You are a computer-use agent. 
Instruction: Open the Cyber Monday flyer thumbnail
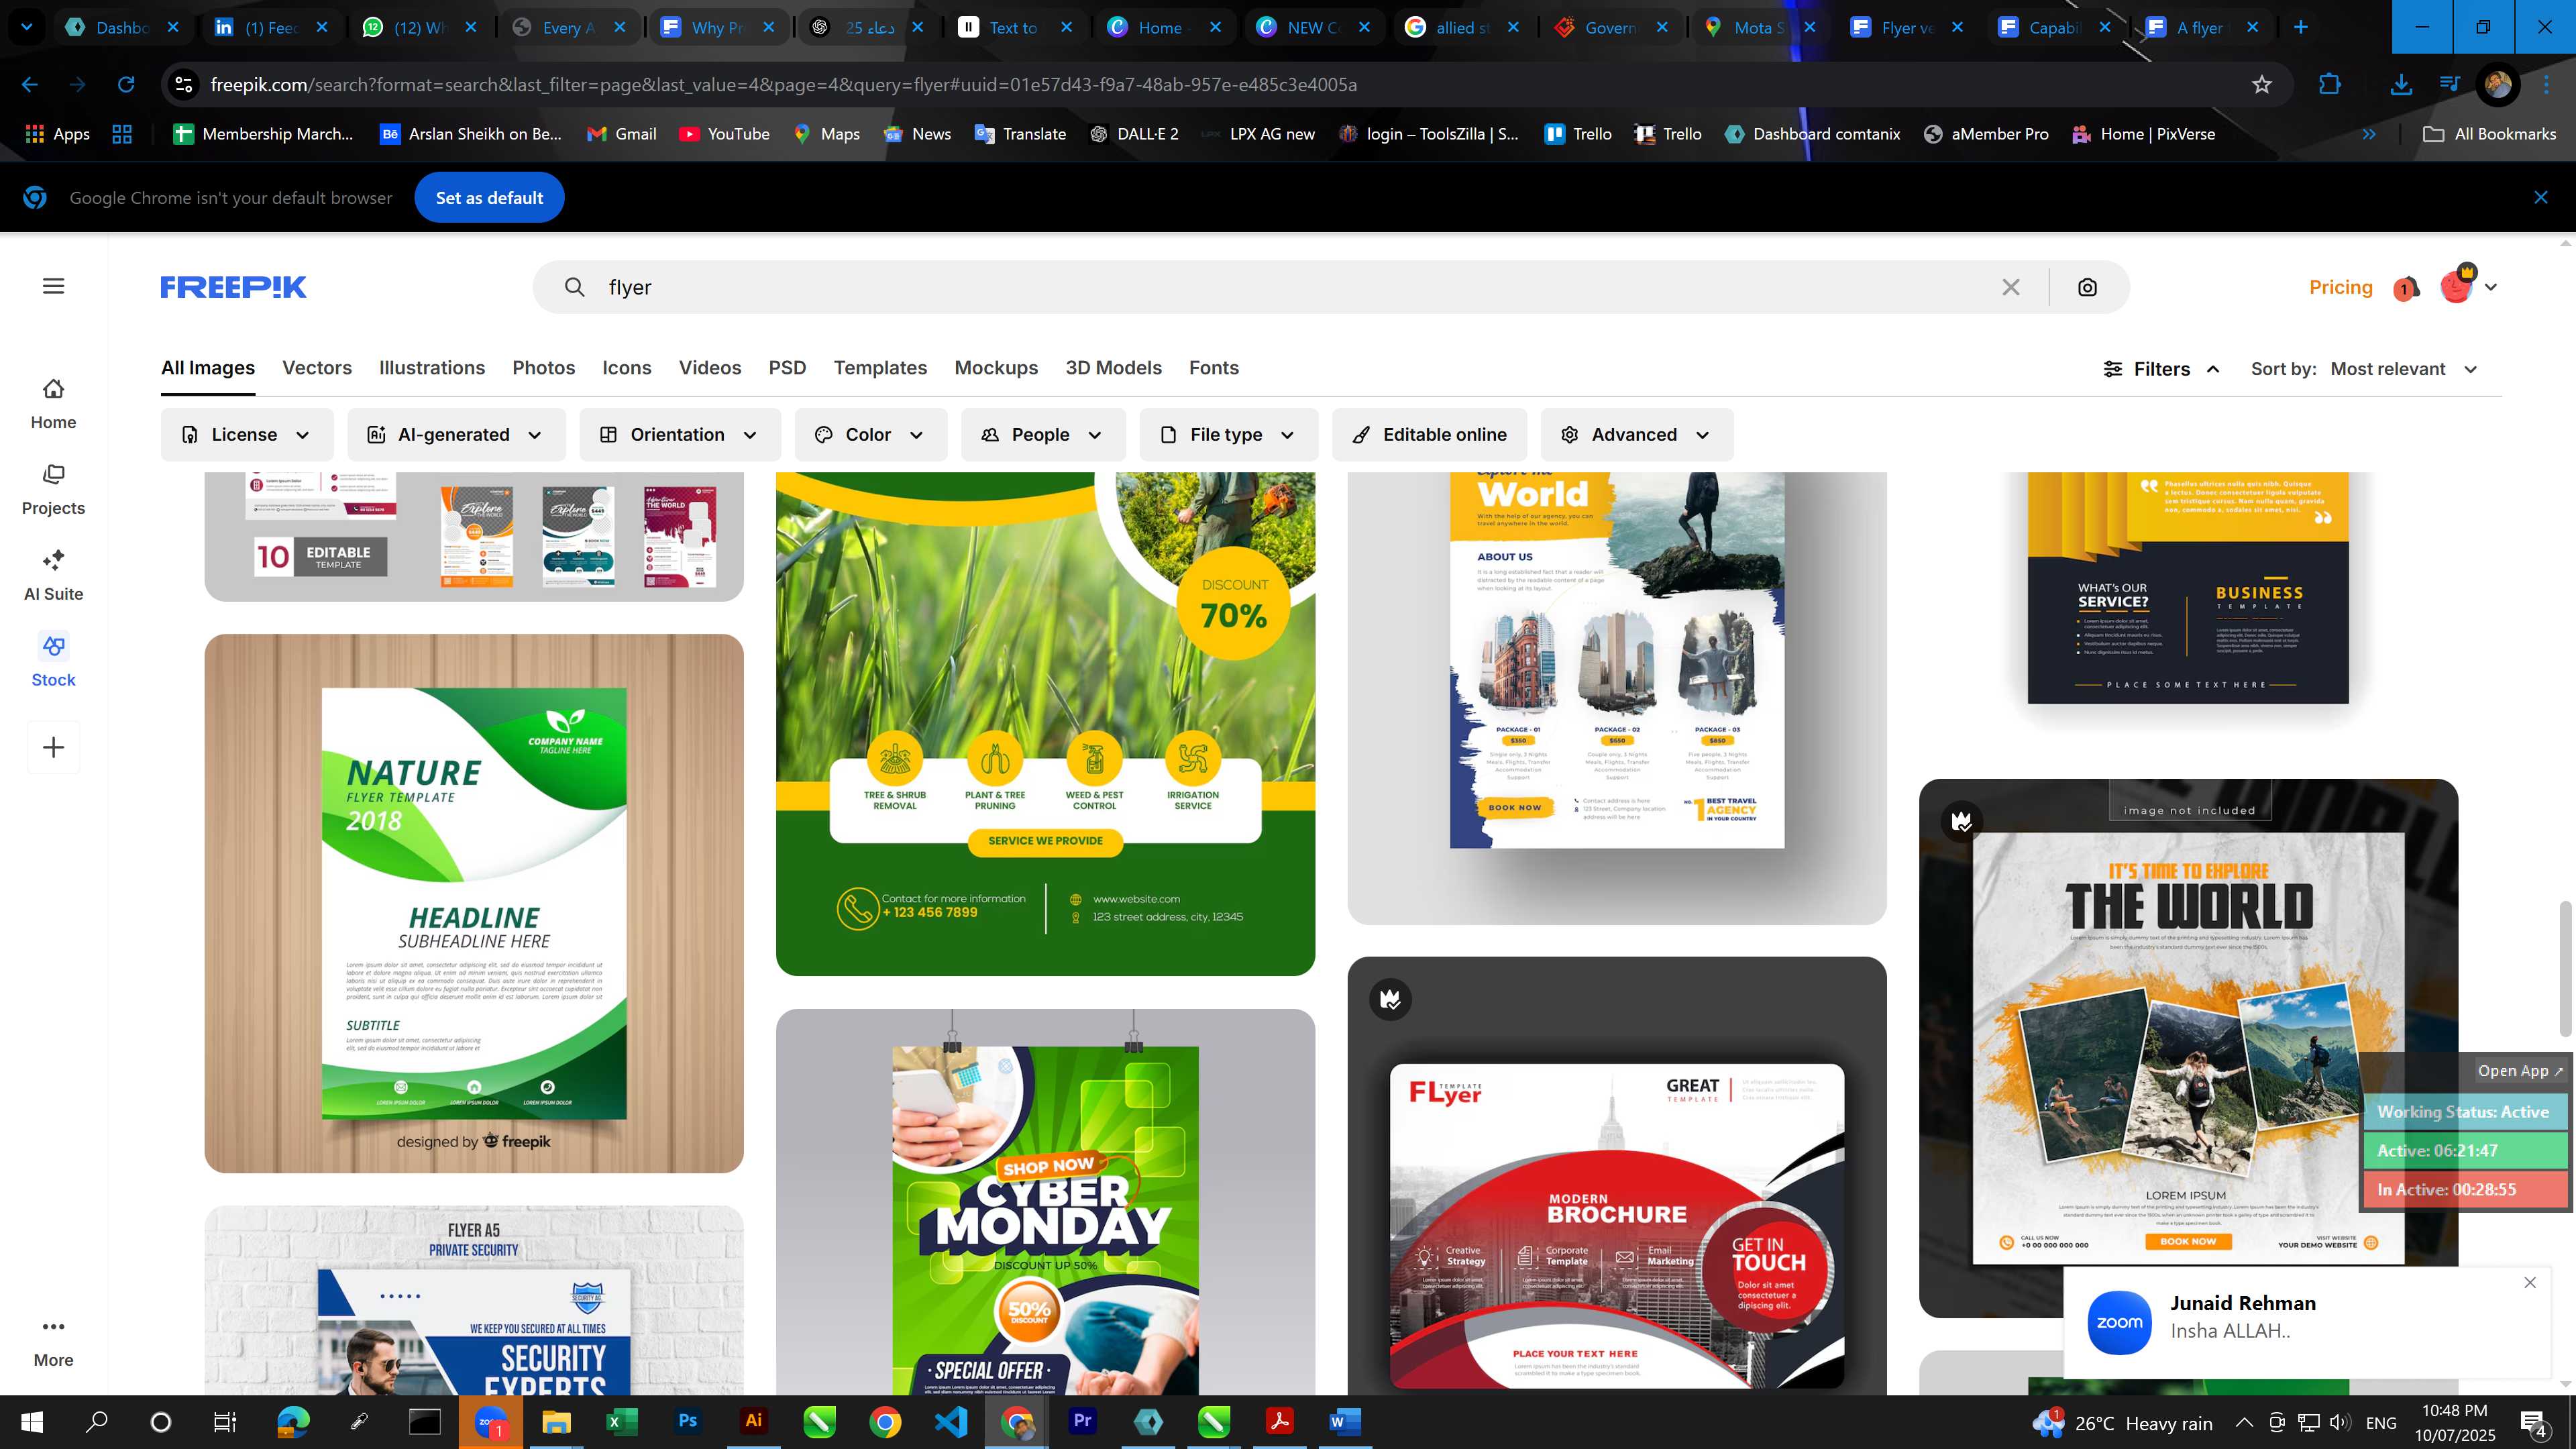coord(1045,1202)
